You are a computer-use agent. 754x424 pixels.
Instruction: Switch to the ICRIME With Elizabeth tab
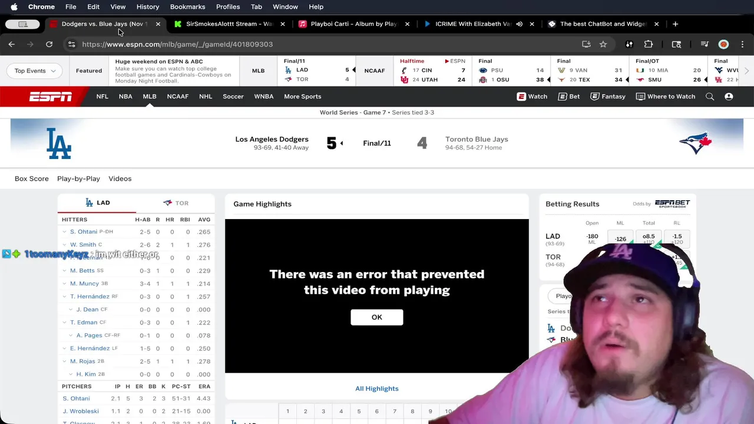(471, 24)
